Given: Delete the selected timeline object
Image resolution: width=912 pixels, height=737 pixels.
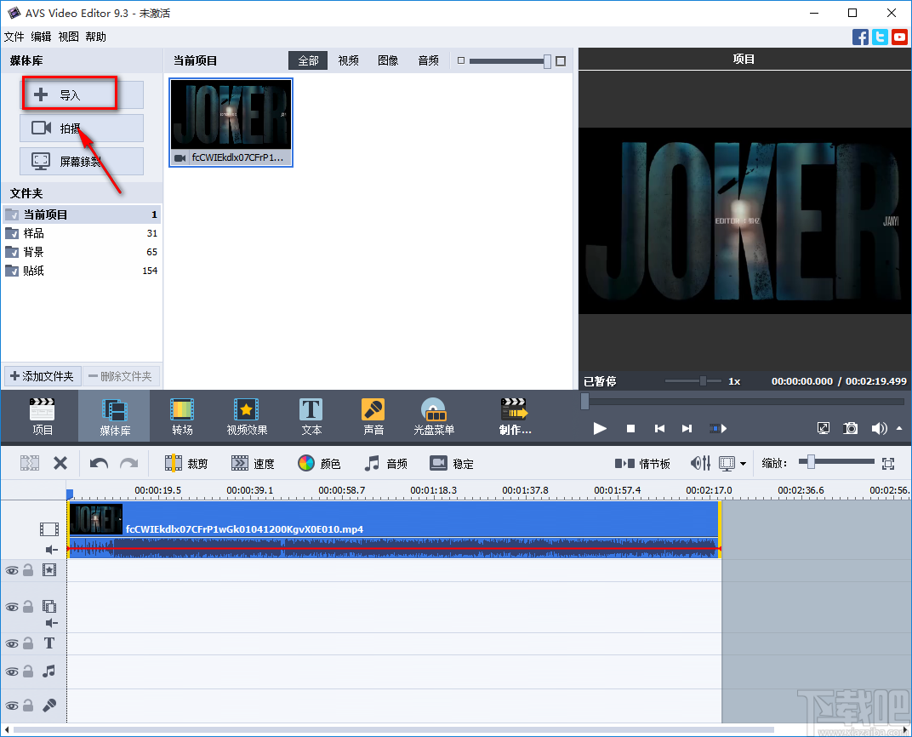Looking at the screenshot, I should coord(60,463).
